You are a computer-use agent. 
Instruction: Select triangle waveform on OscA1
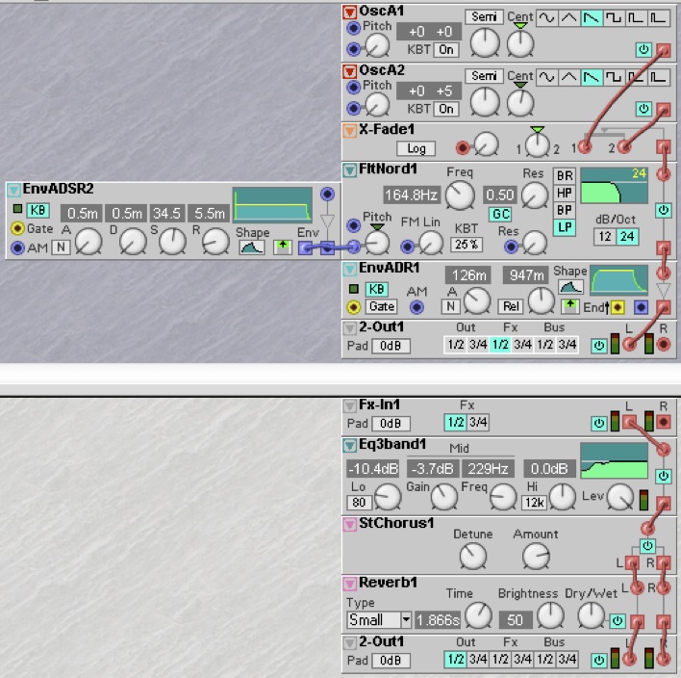(568, 17)
